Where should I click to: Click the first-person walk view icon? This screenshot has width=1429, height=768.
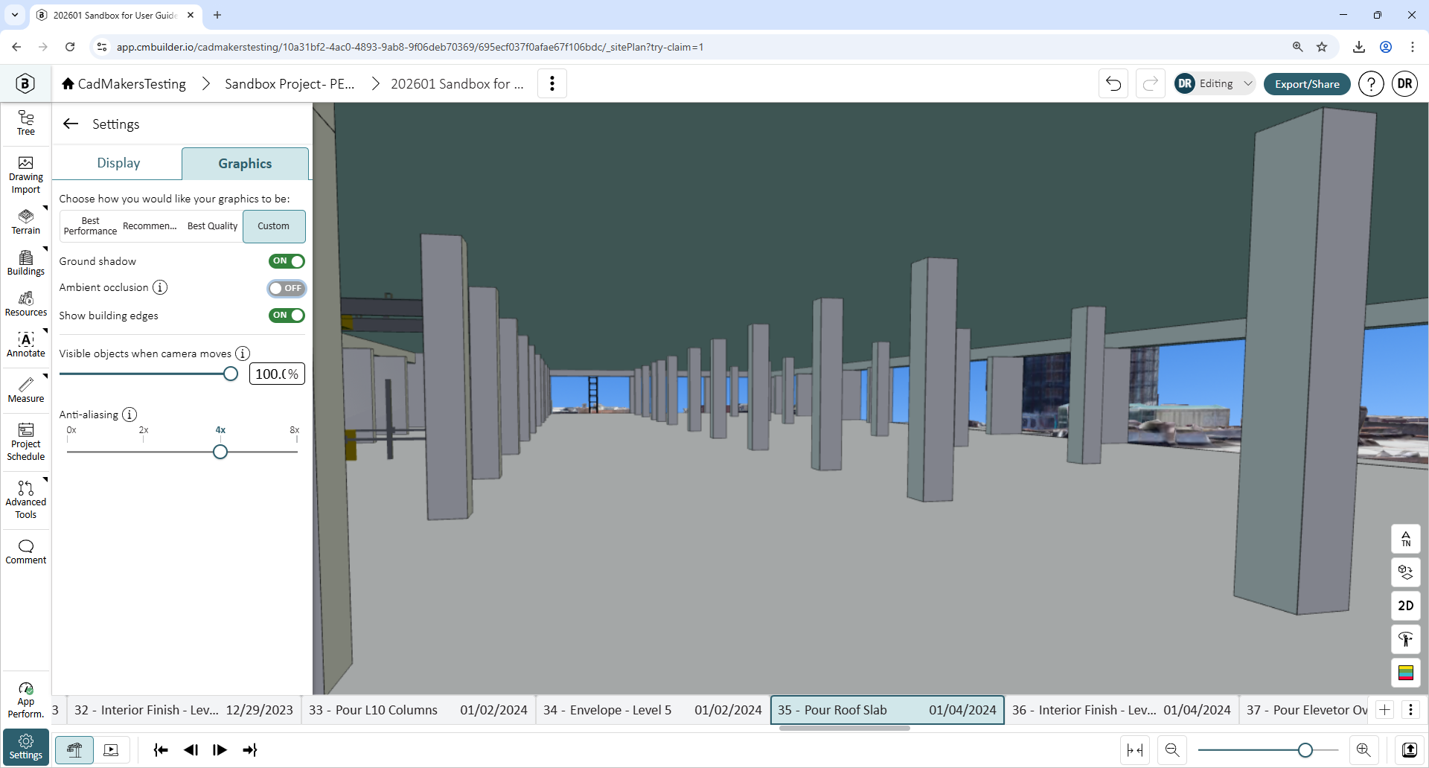(1406, 639)
